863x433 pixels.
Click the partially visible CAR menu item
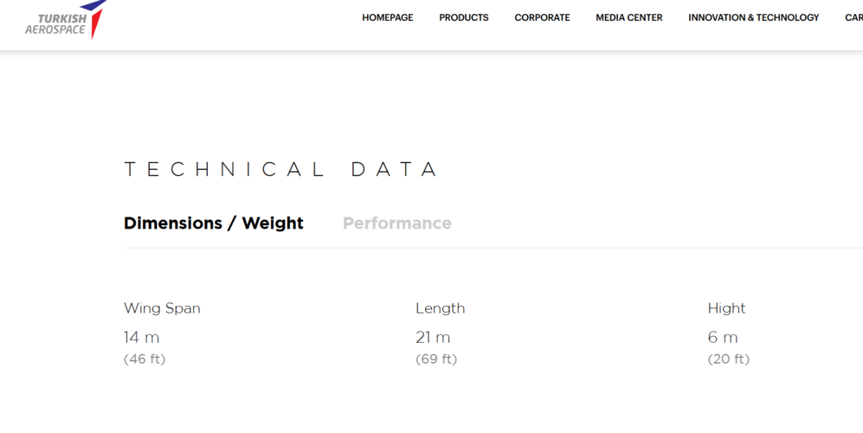click(853, 17)
